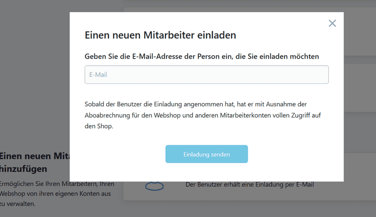This screenshot has height=217, width=376.
Task: Click the Einladung senden button
Action: [206, 154]
